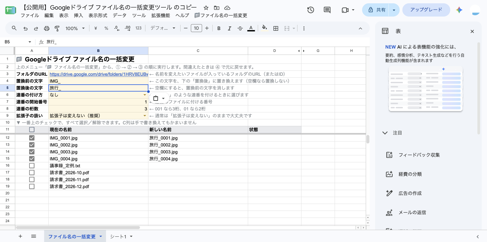Format as percent
This screenshot has width=487, height=242.
106,28
